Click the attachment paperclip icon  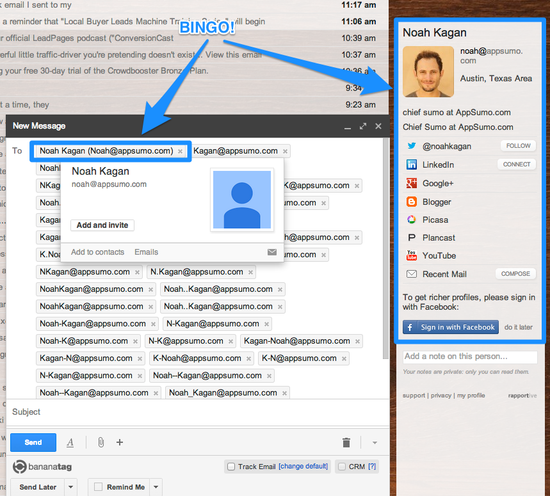coord(101,442)
